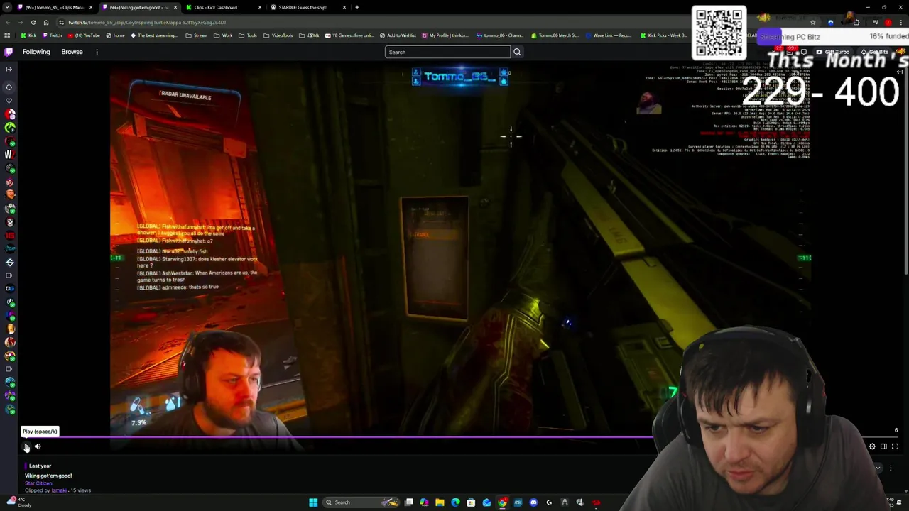
Task: Play the clip video
Action: (x=26, y=446)
